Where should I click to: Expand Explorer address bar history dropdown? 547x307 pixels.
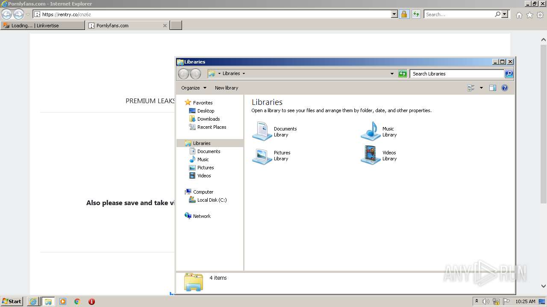[392, 74]
